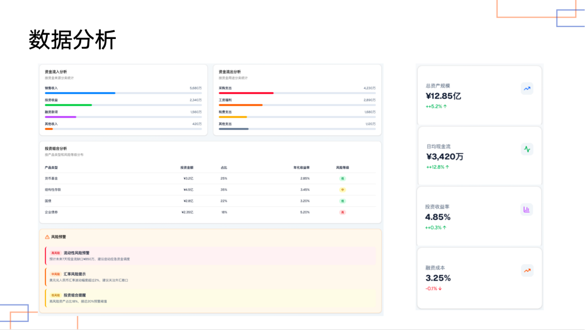This screenshot has height=330, width=585.
Task: Select the 国债 row in investment table
Action: point(48,201)
